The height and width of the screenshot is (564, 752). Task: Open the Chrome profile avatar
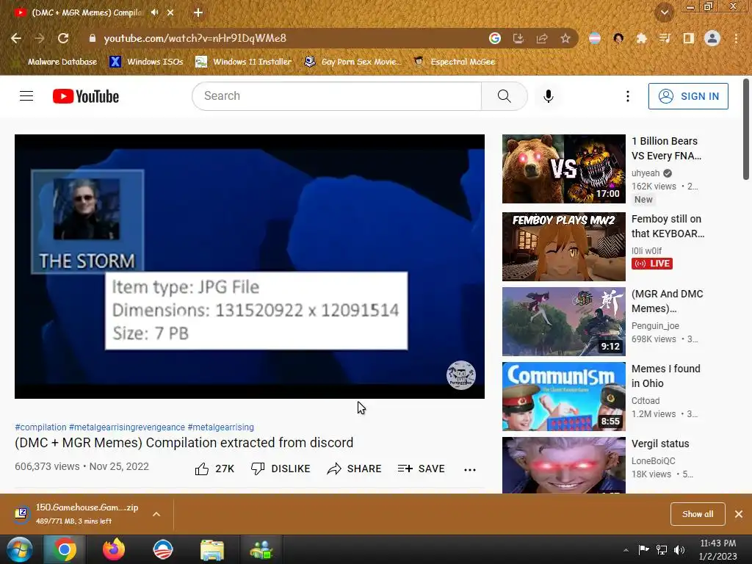[x=712, y=38]
